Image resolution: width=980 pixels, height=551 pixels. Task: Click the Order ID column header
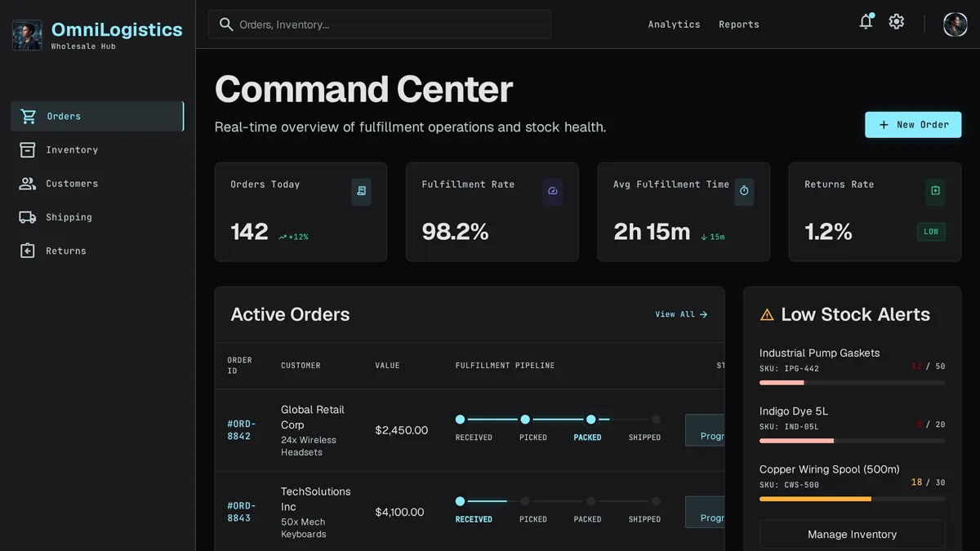239,365
